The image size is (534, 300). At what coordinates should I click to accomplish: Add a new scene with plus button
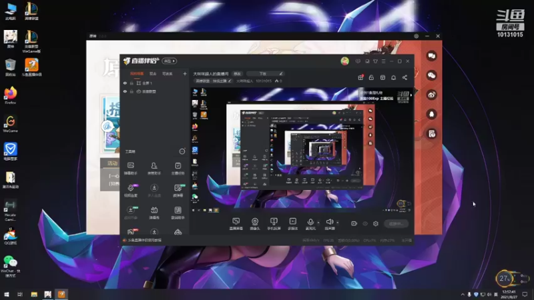(x=185, y=73)
